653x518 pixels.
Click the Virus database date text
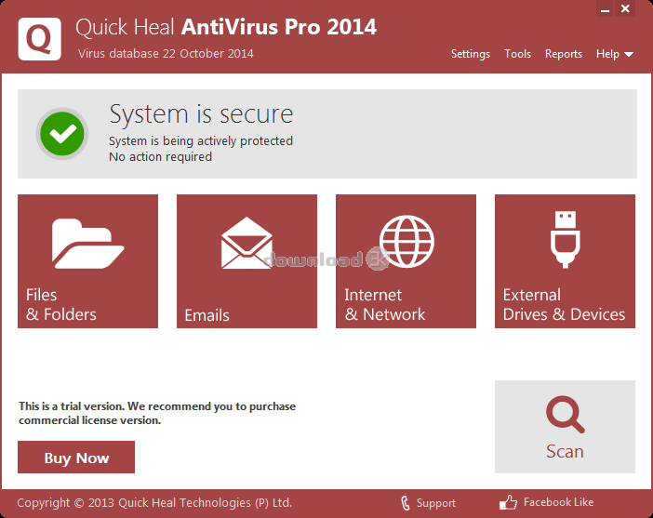166,53
